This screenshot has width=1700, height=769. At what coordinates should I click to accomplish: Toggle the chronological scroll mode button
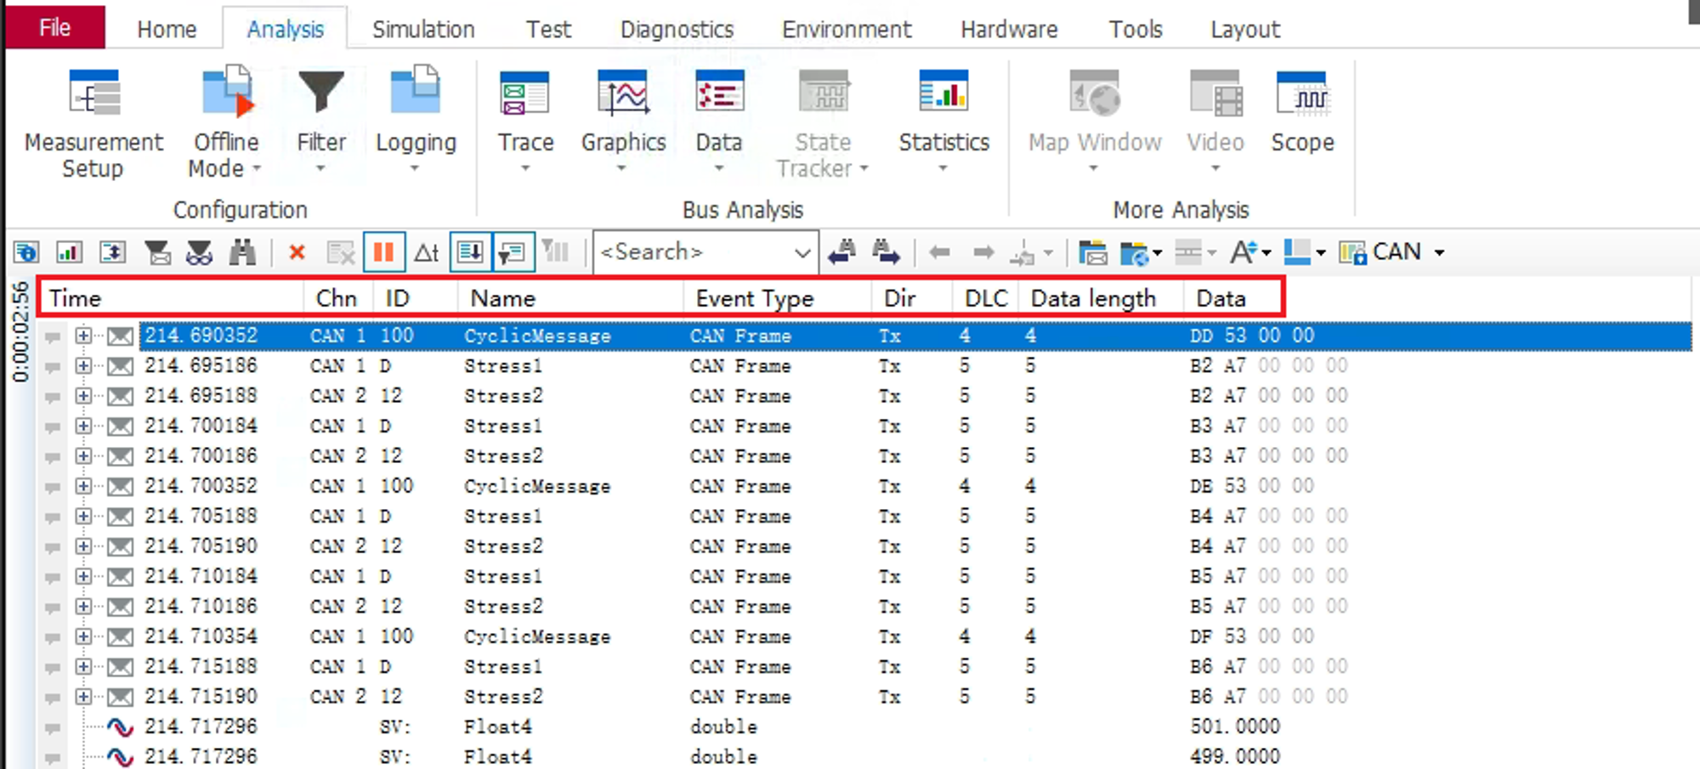click(x=470, y=252)
